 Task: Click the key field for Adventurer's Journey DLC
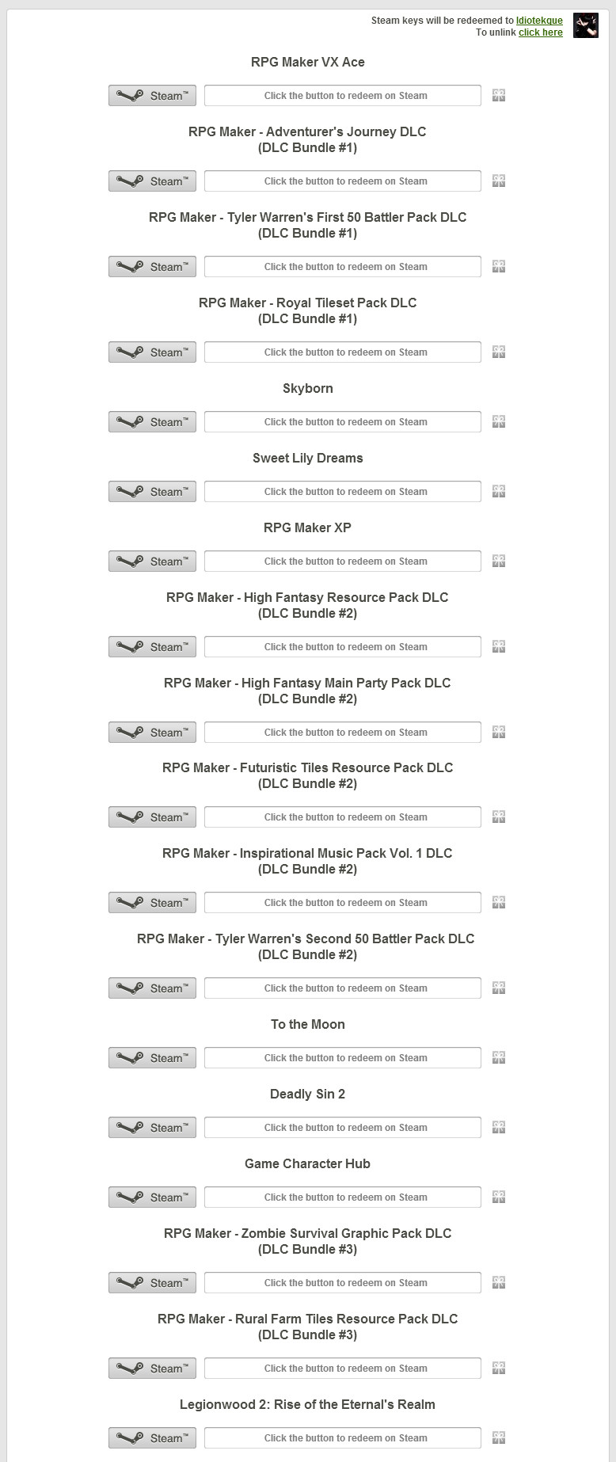pyautogui.click(x=343, y=181)
